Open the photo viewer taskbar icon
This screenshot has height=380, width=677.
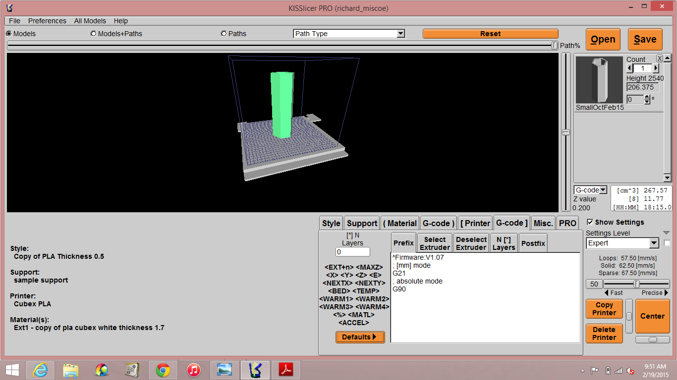[x=225, y=370]
